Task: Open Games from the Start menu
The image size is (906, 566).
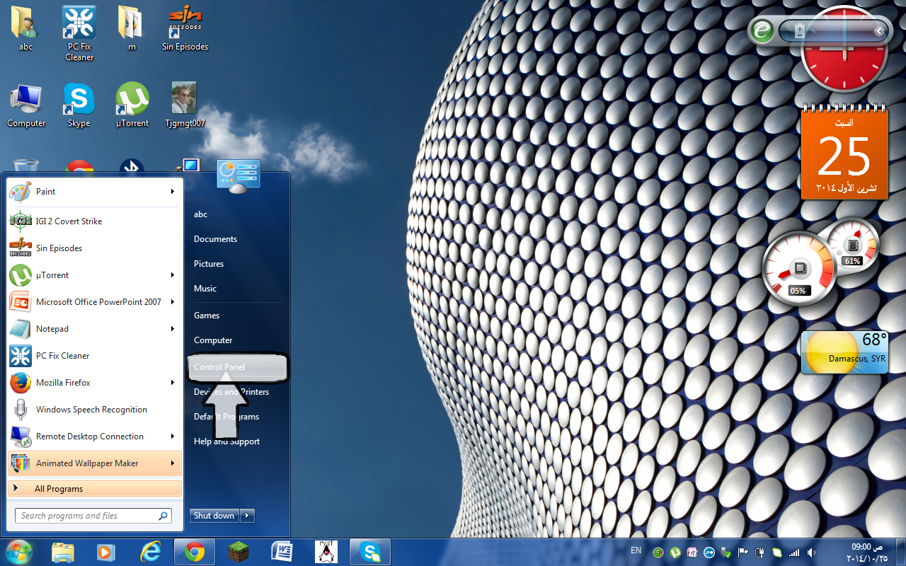Action: (x=207, y=316)
